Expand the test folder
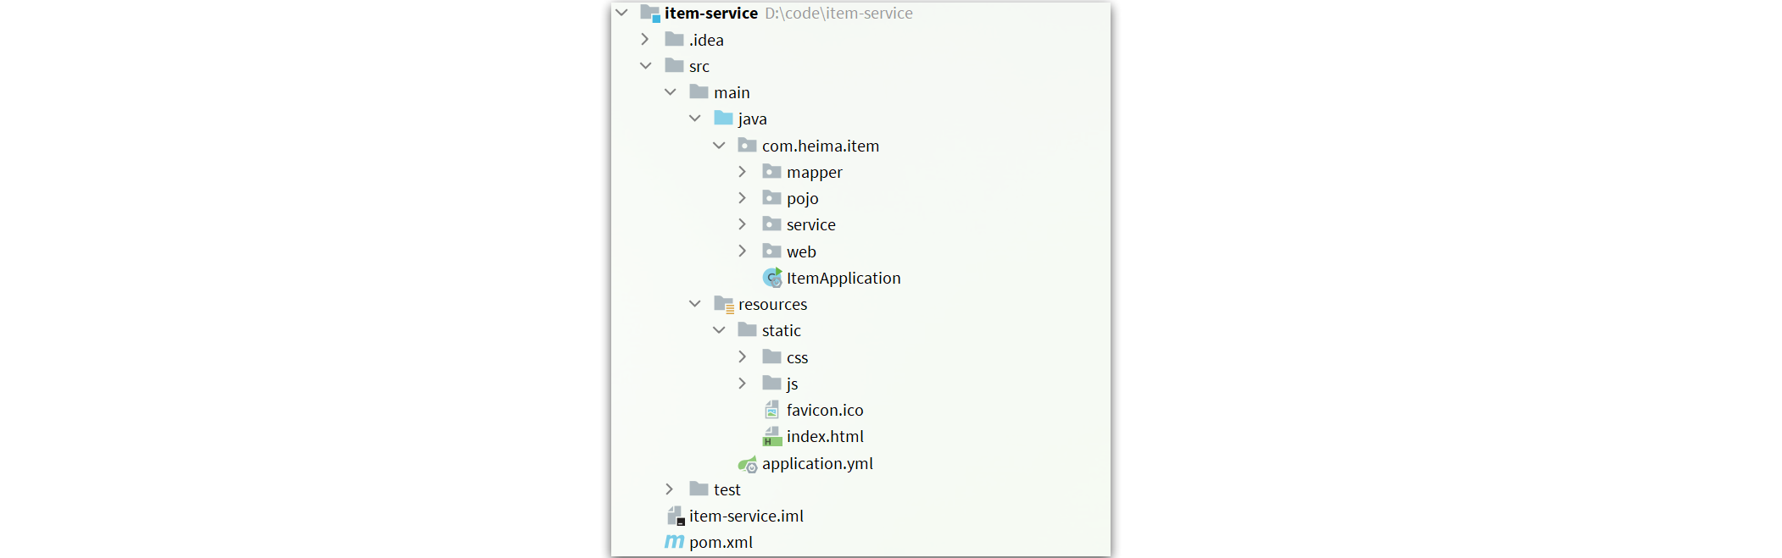The image size is (1782, 558). pyautogui.click(x=670, y=489)
